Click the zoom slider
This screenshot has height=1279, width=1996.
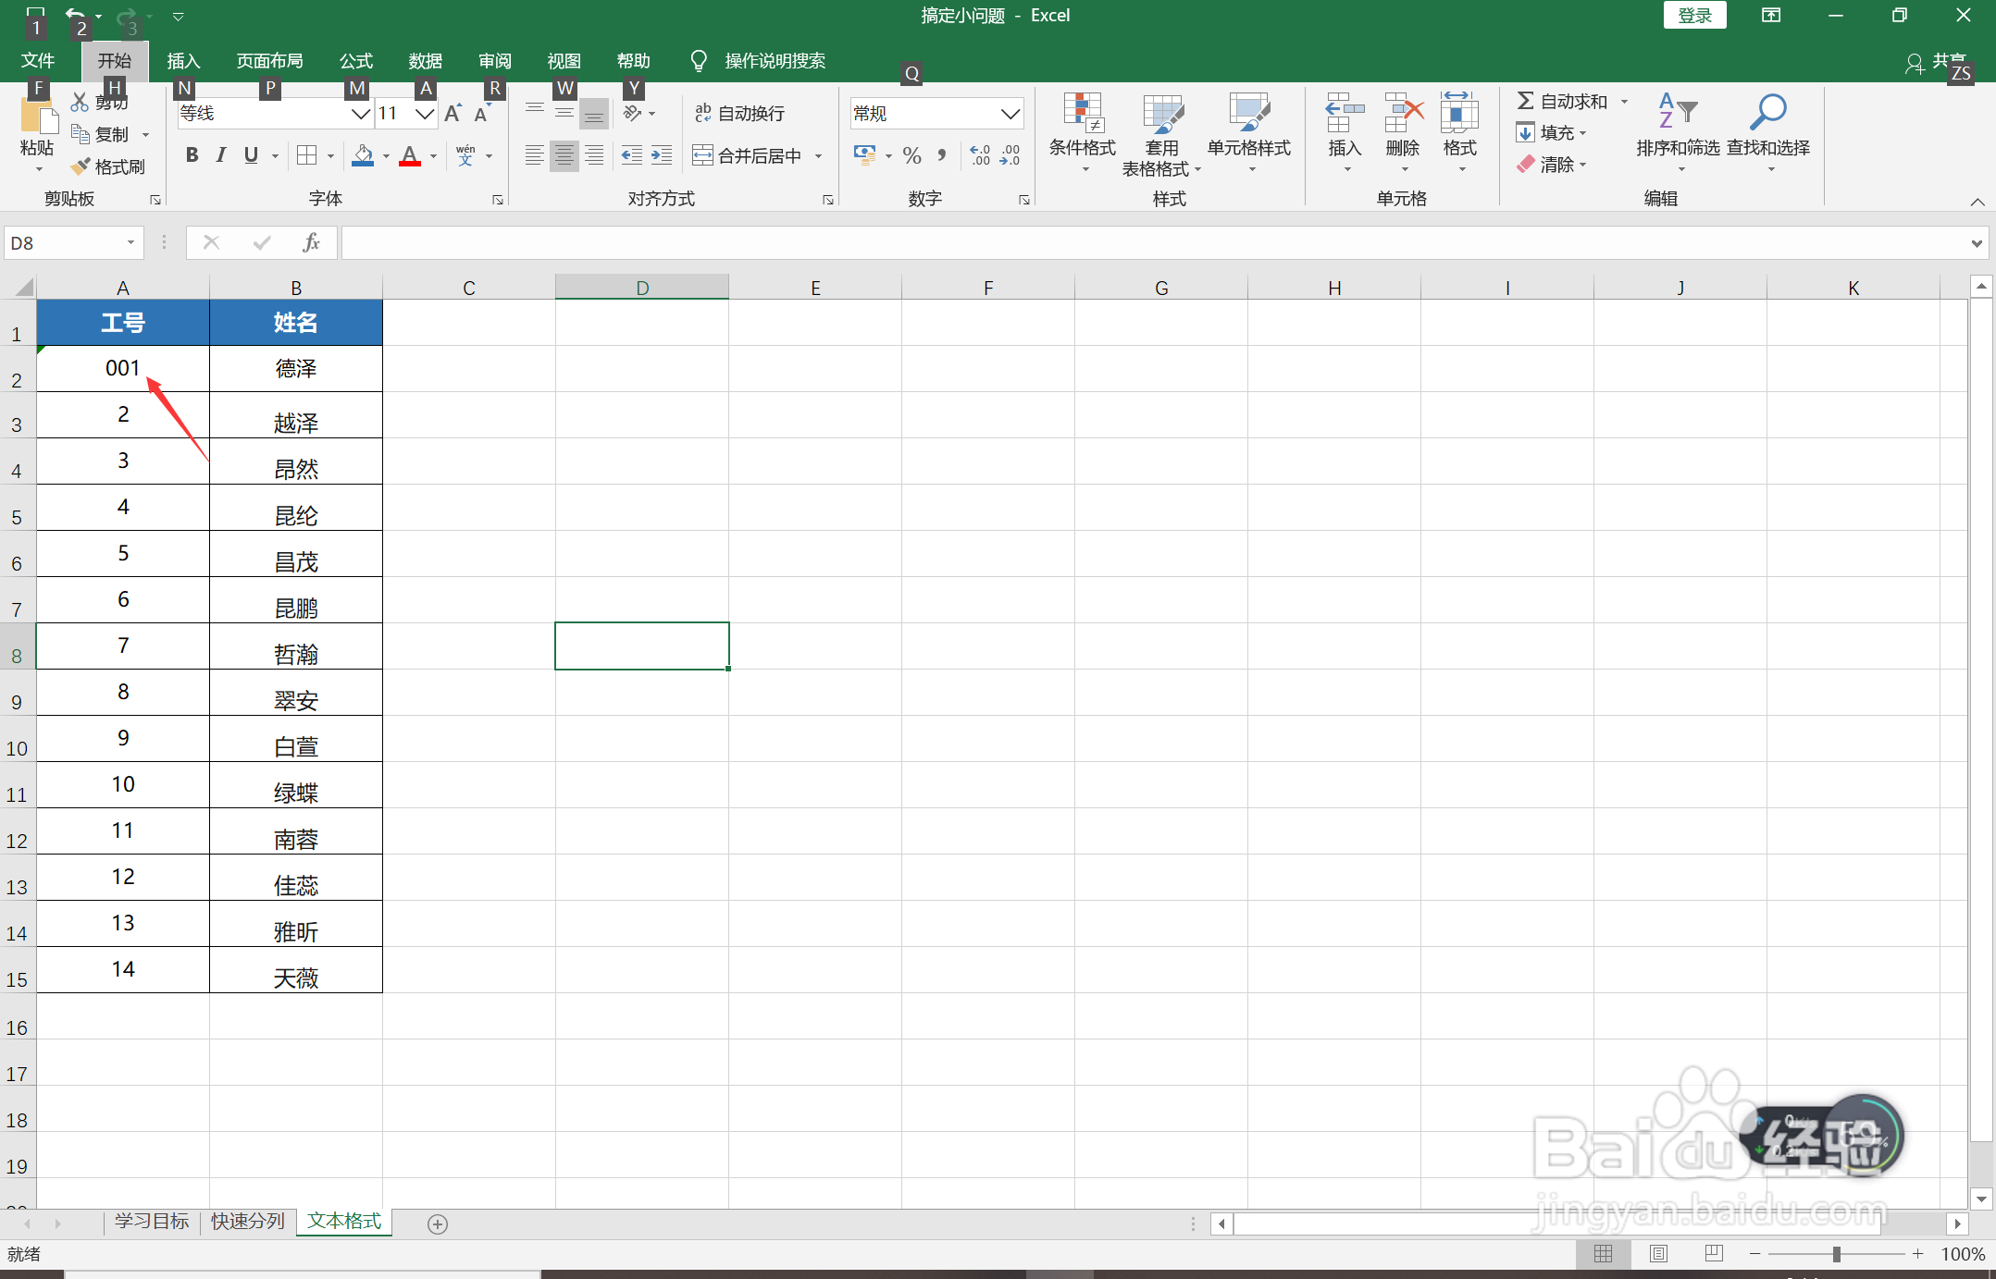pos(1837,1254)
